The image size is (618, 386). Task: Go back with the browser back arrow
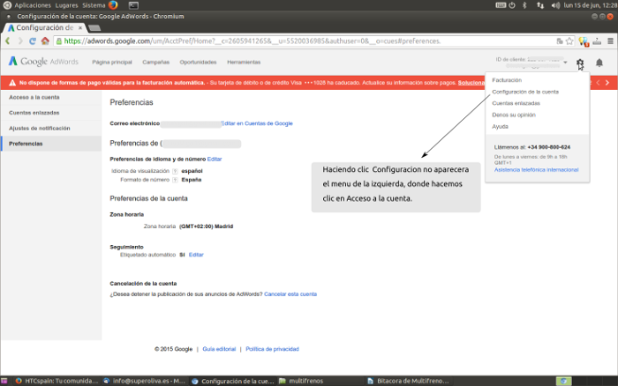coord(7,41)
